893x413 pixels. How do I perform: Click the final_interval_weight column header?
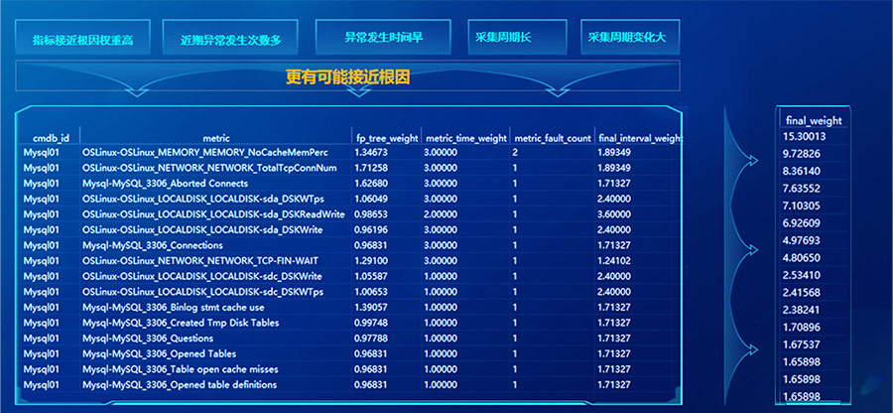[641, 137]
